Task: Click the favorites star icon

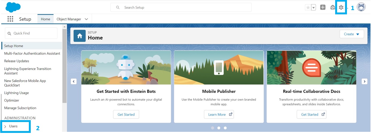Action: coord(308,7)
